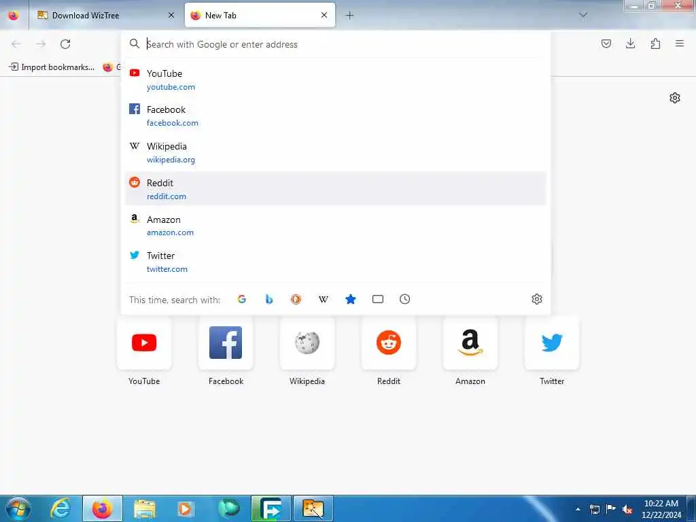Open the Firefox application menu
The height and width of the screenshot is (522, 696).
[x=680, y=43]
